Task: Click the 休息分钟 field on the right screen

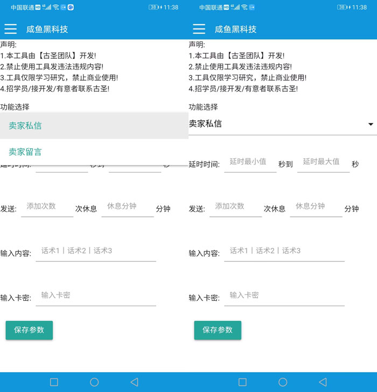Action: click(x=316, y=207)
